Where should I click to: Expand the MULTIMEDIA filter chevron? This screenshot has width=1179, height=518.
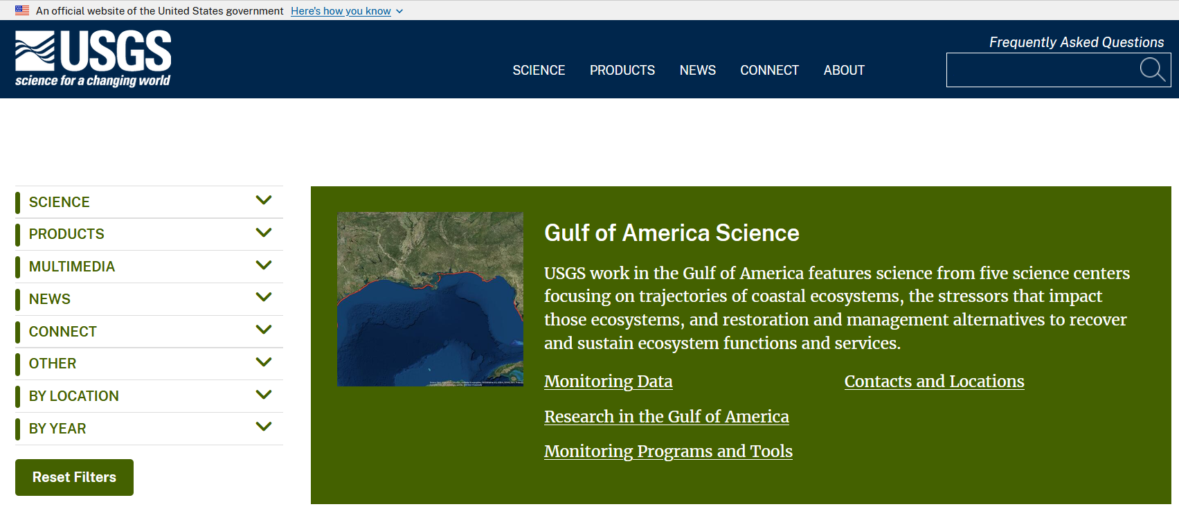coord(264,265)
